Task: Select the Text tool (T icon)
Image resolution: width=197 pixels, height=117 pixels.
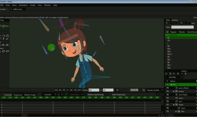Action: (x=4, y=39)
